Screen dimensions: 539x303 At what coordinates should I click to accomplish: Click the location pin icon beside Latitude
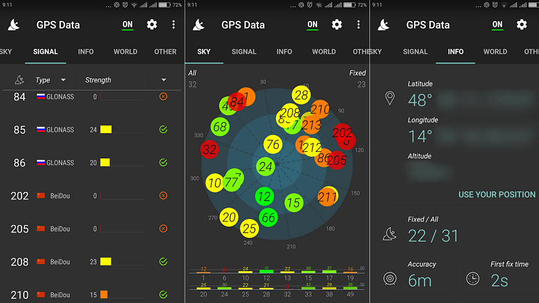[x=390, y=98]
